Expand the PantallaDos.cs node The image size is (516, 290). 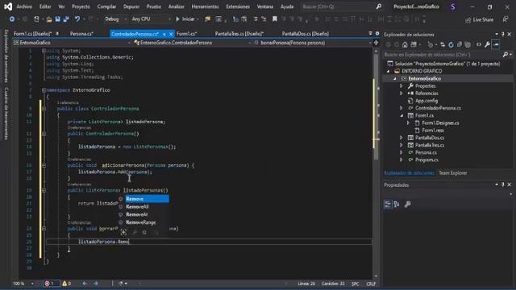tap(402, 138)
